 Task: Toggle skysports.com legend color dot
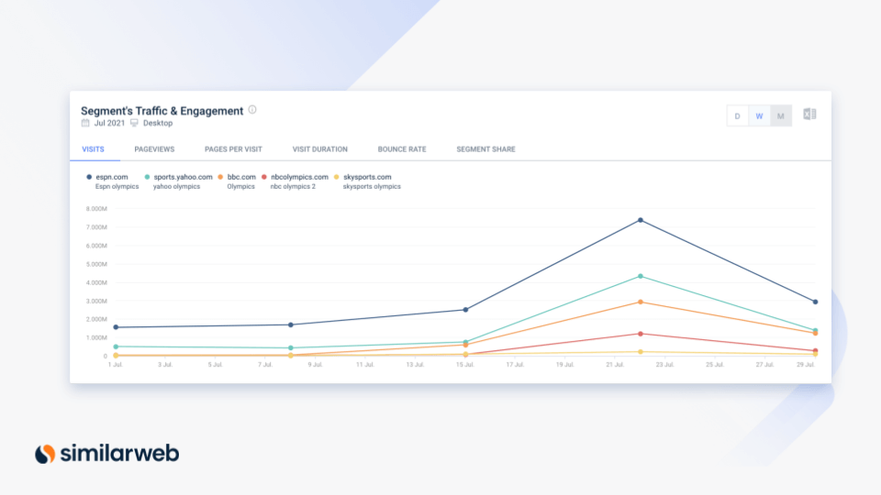pyautogui.click(x=337, y=177)
